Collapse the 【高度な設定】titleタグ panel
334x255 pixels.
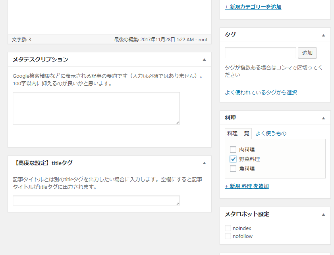204,163
